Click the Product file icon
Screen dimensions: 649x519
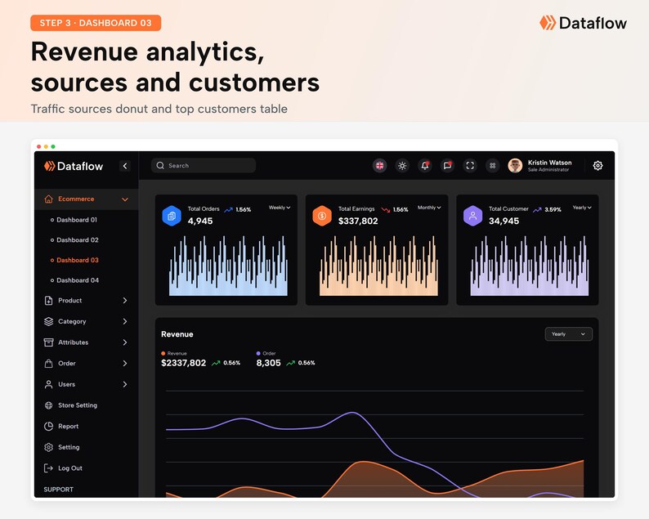click(x=48, y=301)
